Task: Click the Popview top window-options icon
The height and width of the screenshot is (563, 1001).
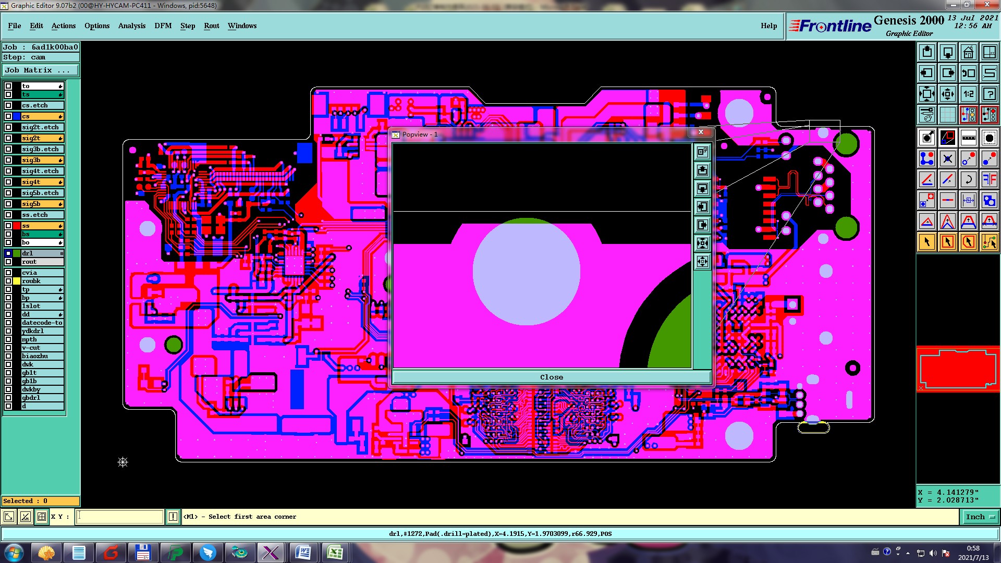Action: (703, 152)
